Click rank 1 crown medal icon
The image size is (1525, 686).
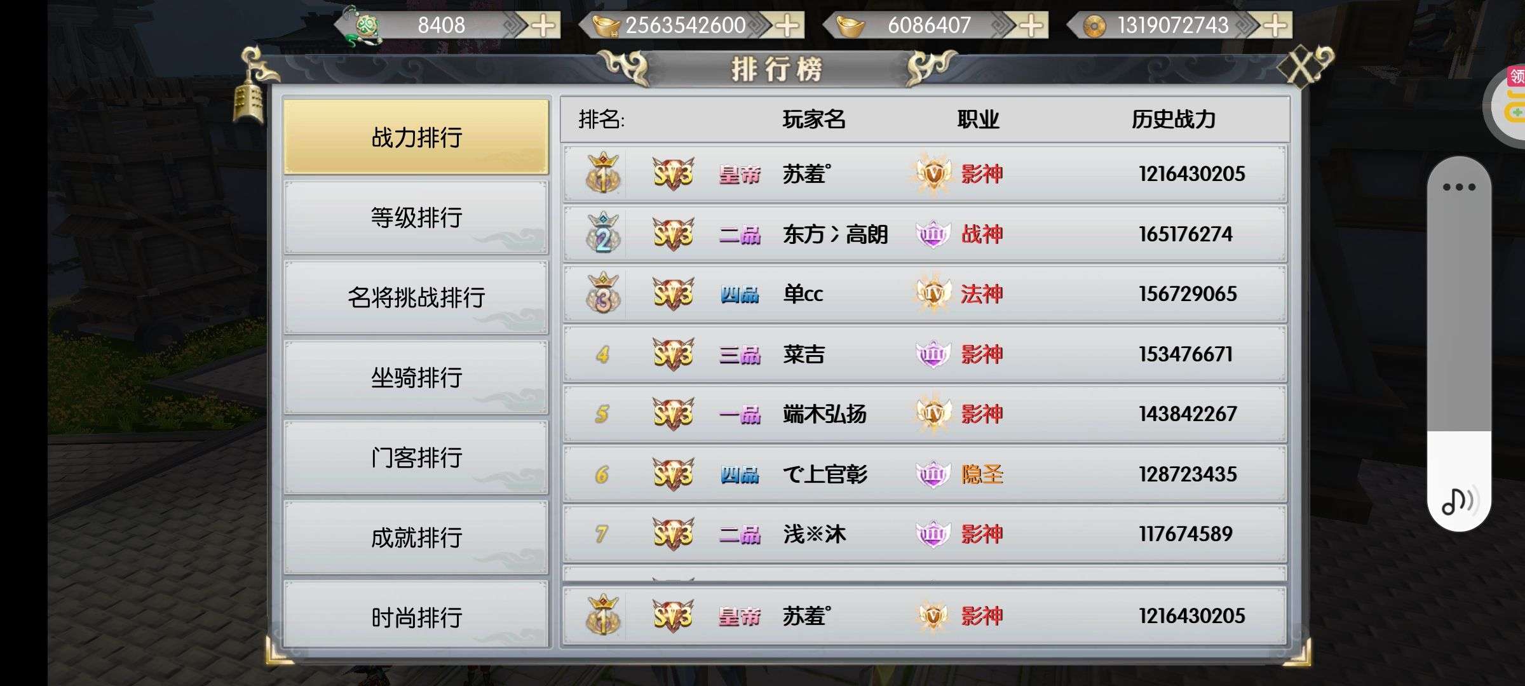point(603,173)
